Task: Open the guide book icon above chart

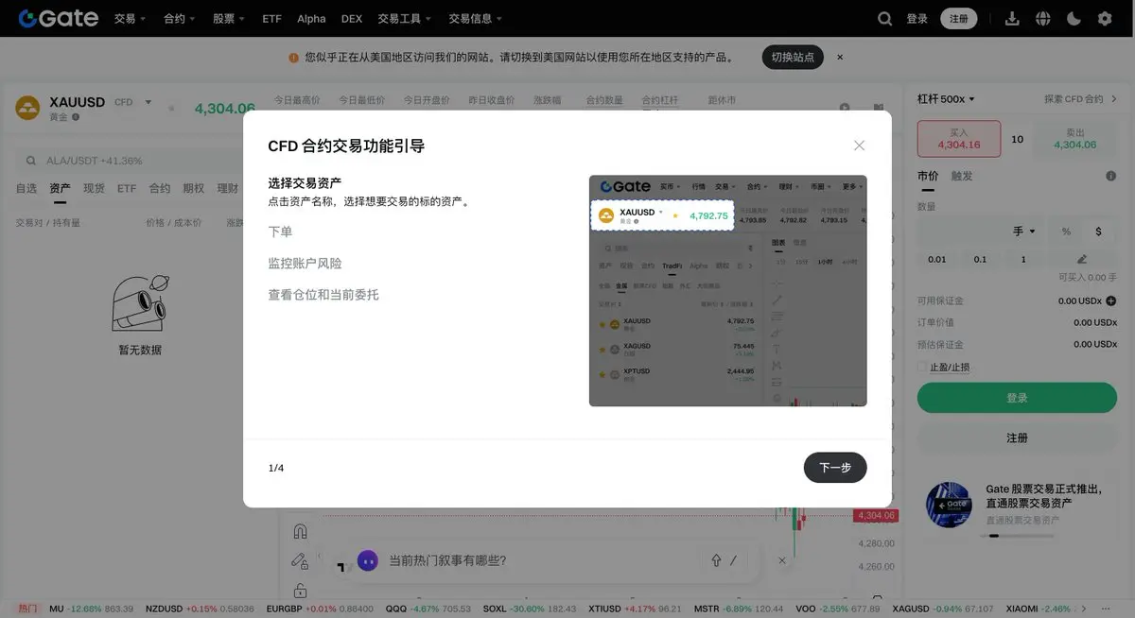Action: [879, 107]
